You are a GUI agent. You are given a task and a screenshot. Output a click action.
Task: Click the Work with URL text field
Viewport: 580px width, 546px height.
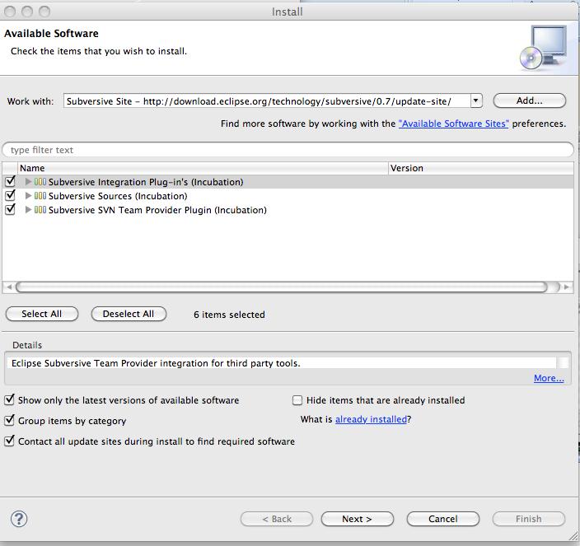pyautogui.click(x=267, y=101)
